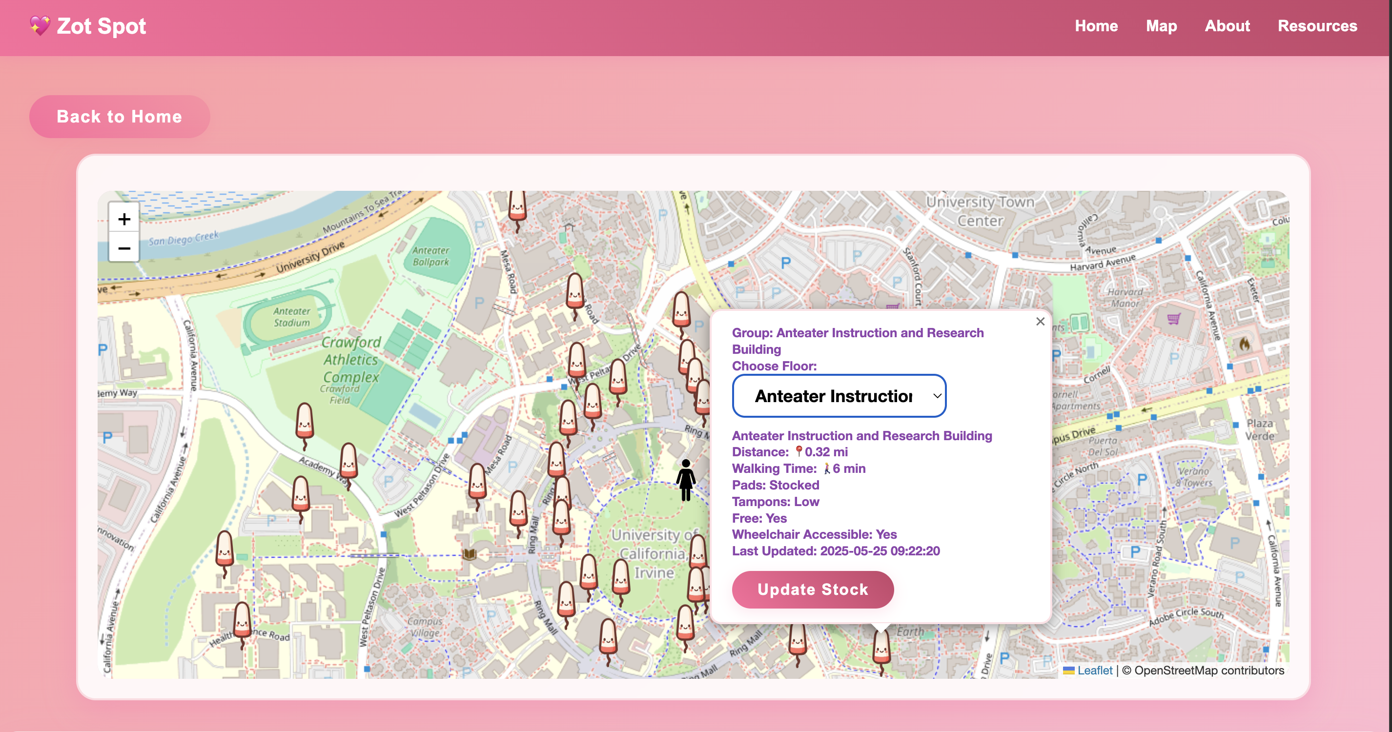Click the floor dropdown chevron arrow

pos(937,395)
